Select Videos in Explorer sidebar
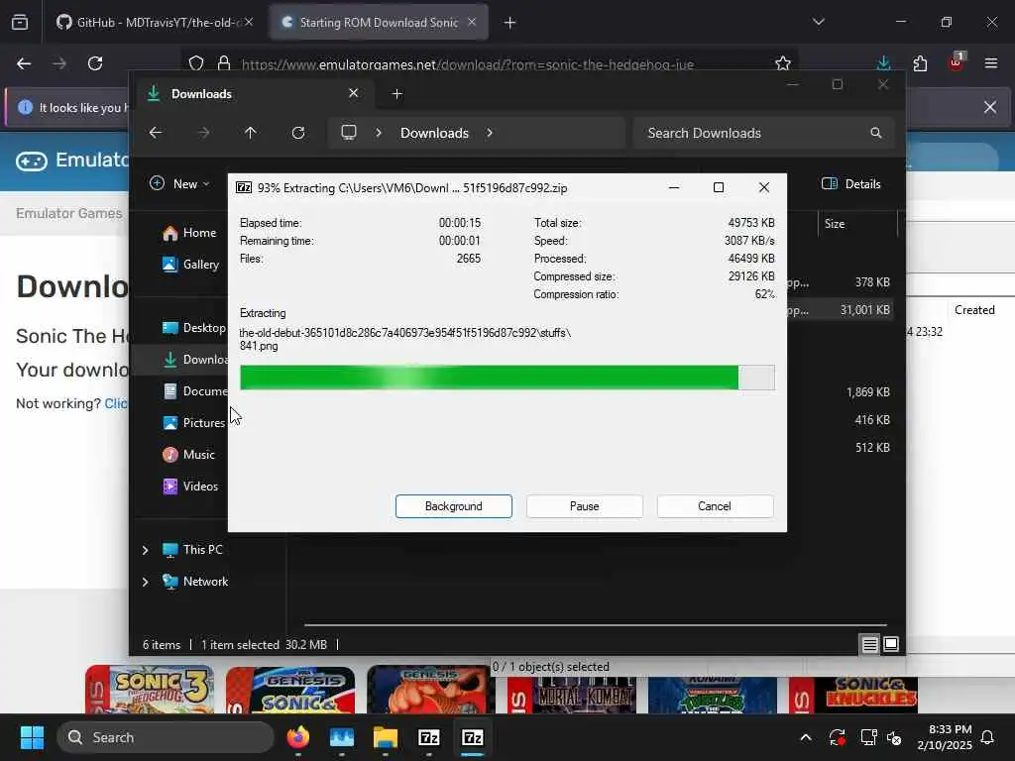Screen dimensions: 1015x761 click(x=190, y=486)
